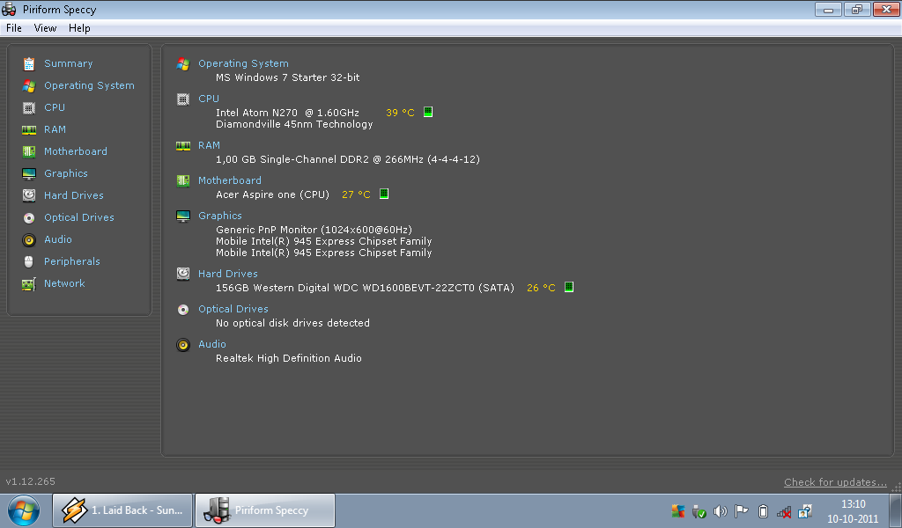Select Optical Drives in the sidebar
The width and height of the screenshot is (902, 528).
tap(79, 217)
